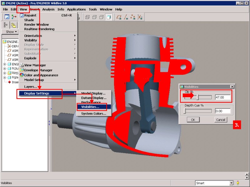Toggle datum points display icon

pos(133,17)
